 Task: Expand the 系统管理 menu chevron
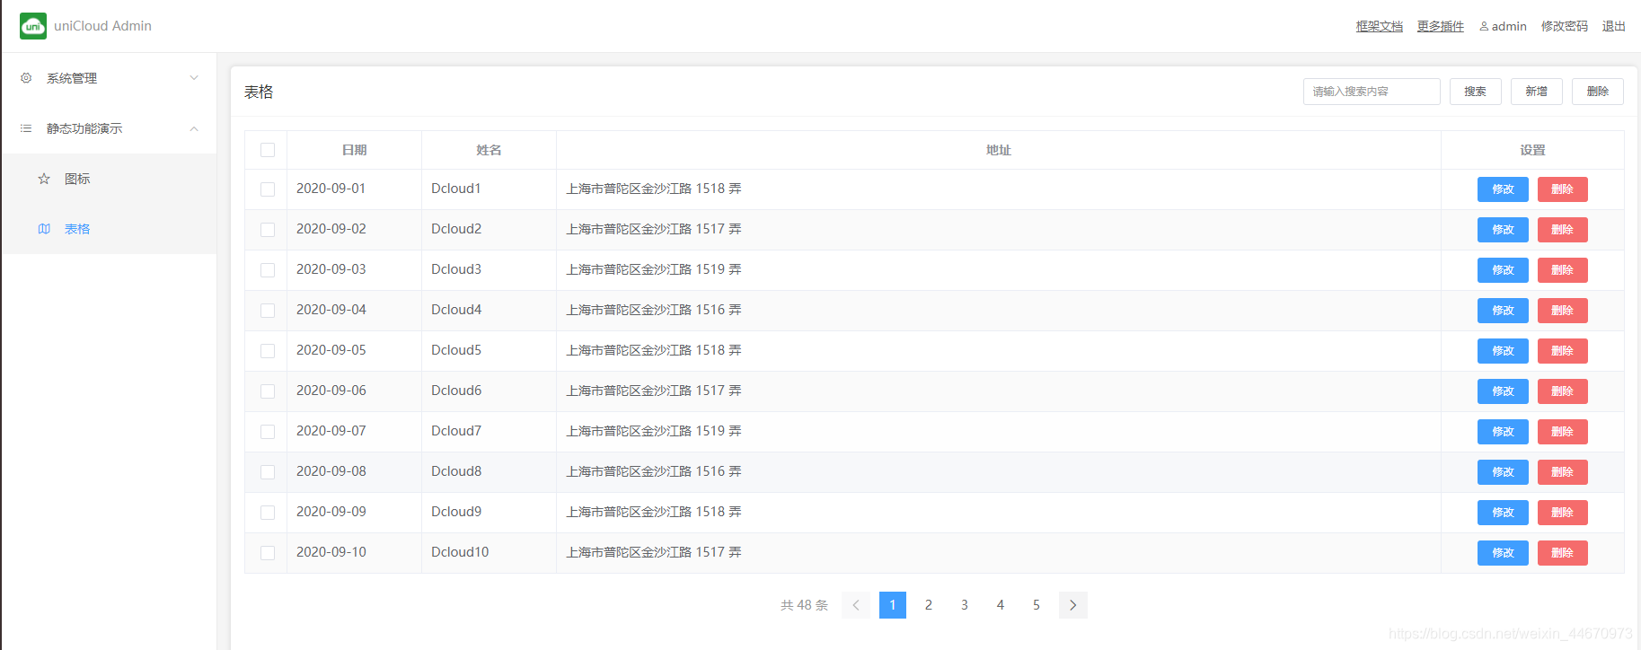point(194,78)
